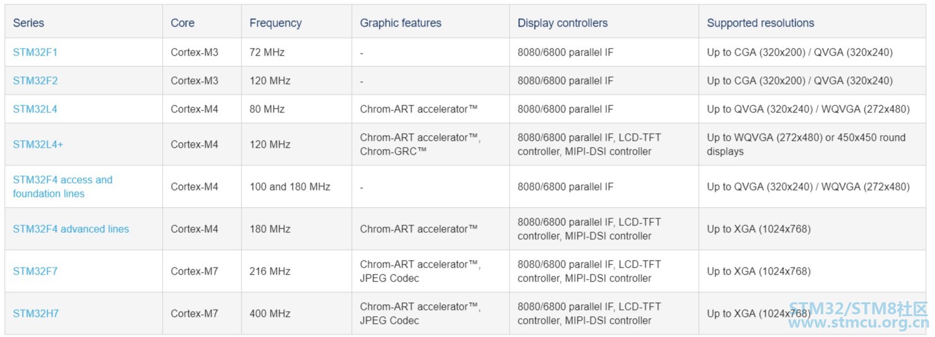Open the STM32F4 advanced lines link
The height and width of the screenshot is (337, 935).
(x=71, y=229)
